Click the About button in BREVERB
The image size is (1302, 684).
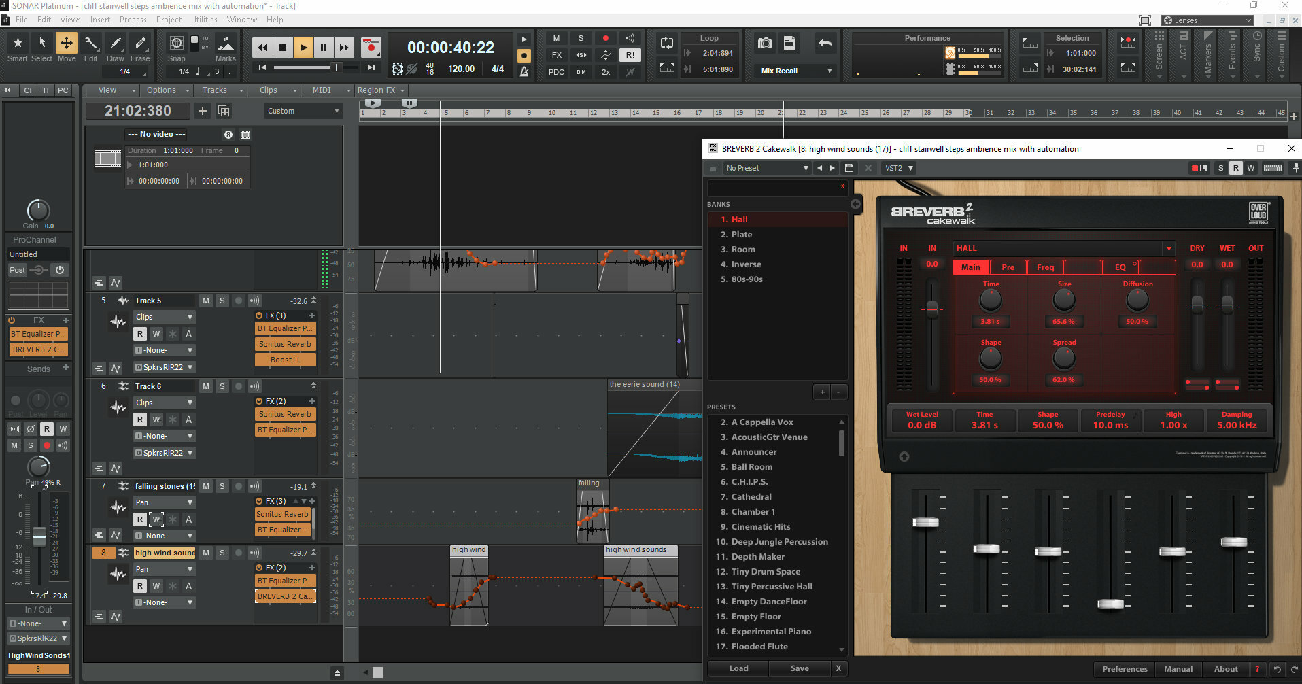(1226, 669)
